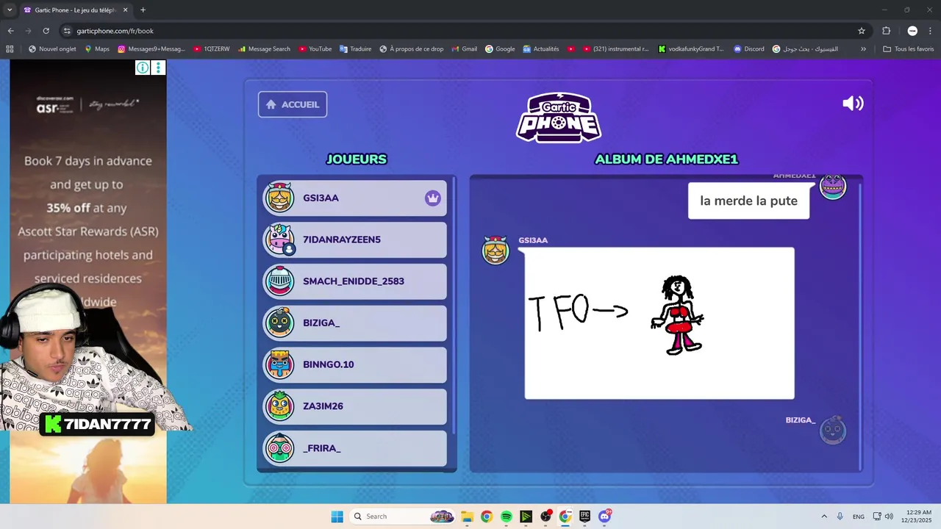Click the blue robot avatar of BINNGO.10

click(279, 364)
